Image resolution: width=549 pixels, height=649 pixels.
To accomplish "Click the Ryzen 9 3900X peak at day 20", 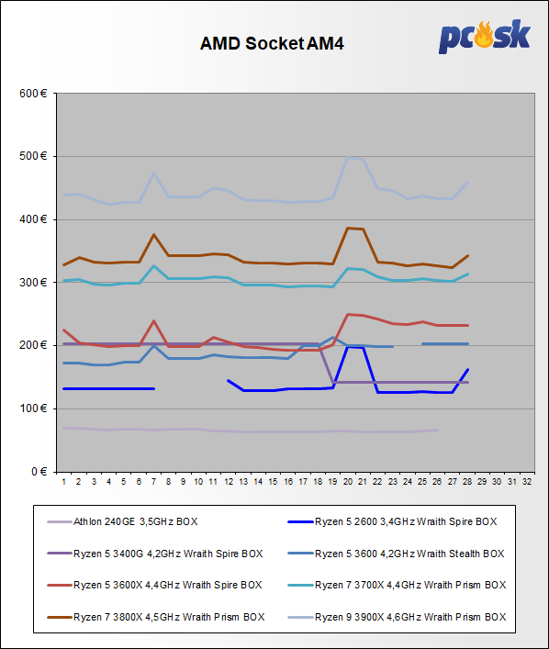I will pyautogui.click(x=348, y=158).
